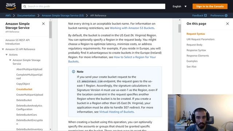233x131 pixels.
Task: Jump to URI Request Parameters section
Action: [201, 39]
